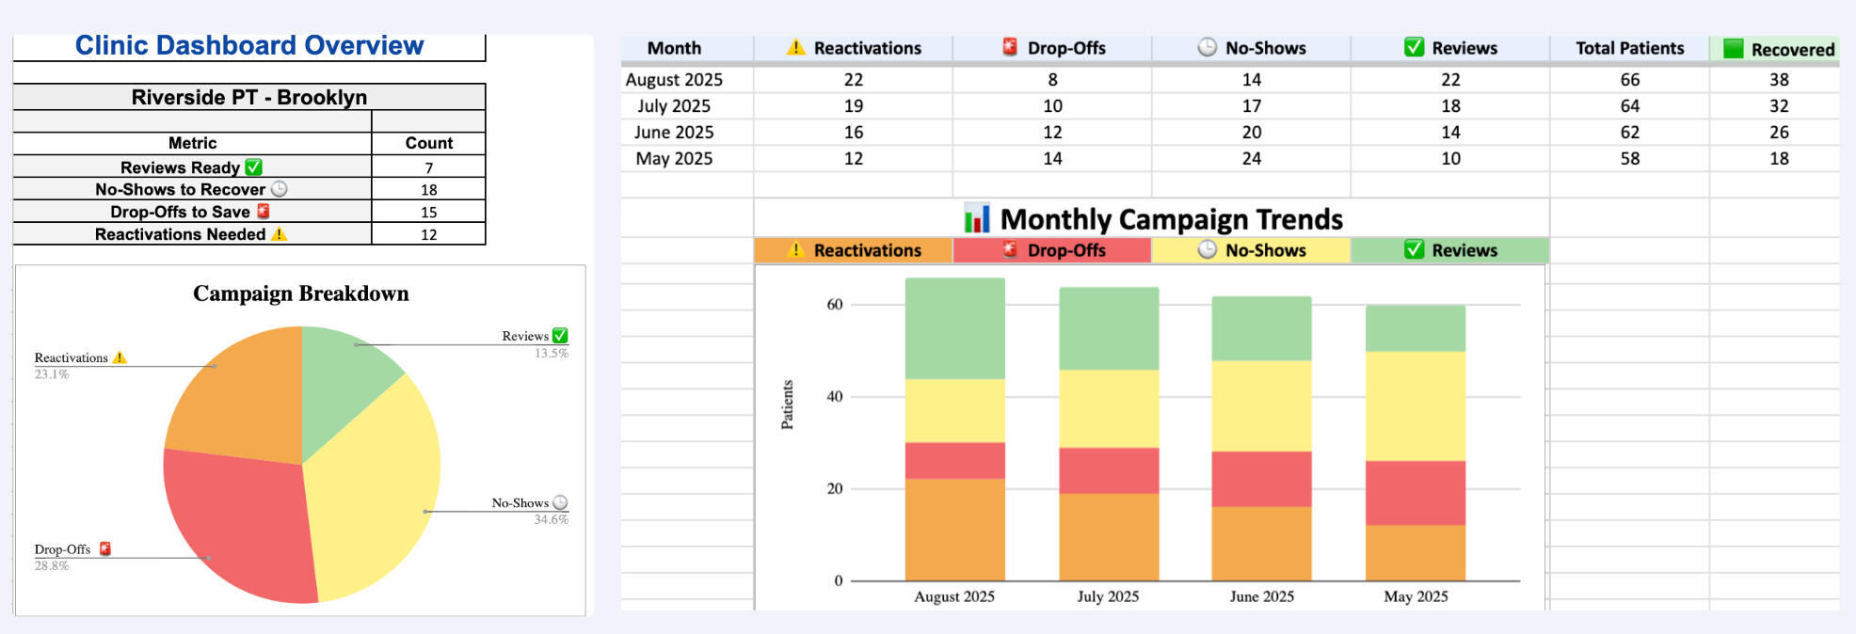
Task: Click the bar chart icon beside Monthly Campaign Trends
Action: (x=977, y=219)
